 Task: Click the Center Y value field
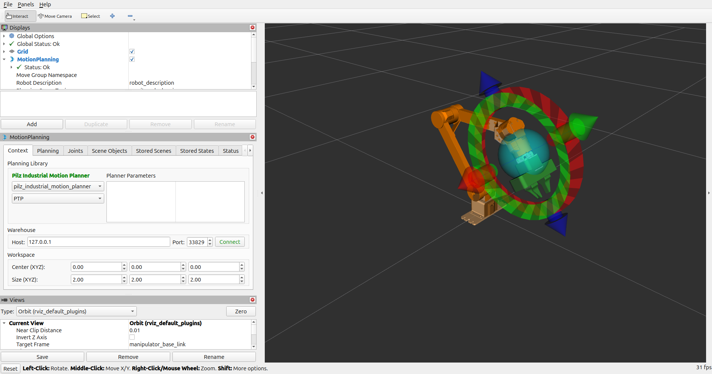coord(155,267)
